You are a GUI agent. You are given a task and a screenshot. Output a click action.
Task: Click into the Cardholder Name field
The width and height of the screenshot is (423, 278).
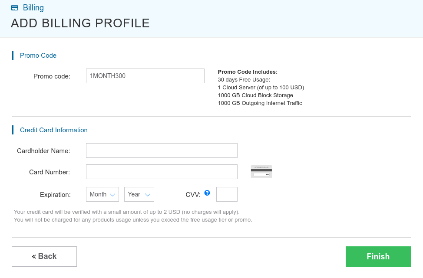(162, 150)
